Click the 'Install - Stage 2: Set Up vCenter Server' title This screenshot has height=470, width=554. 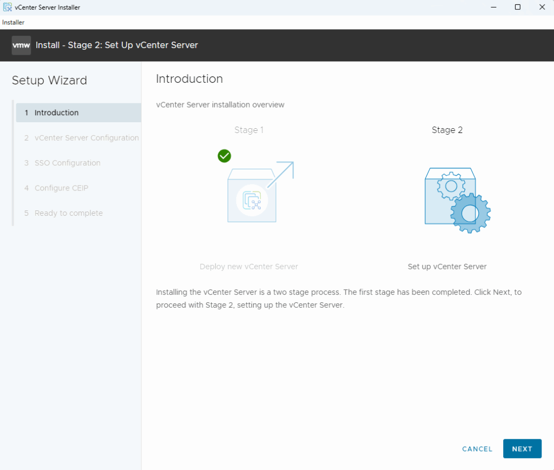click(117, 45)
